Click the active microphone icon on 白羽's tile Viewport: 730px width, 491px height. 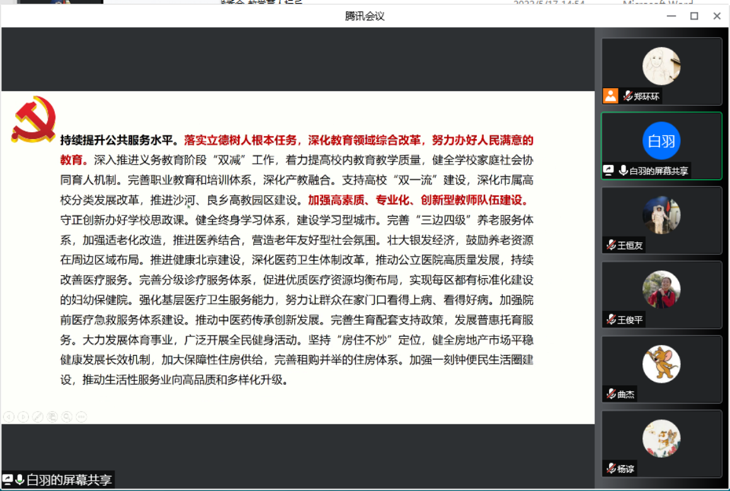coord(624,170)
